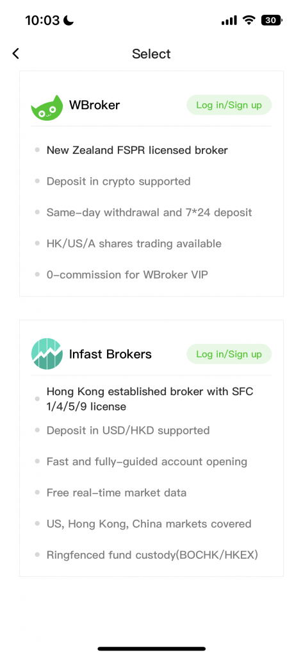Viewport: 303px width, 657px height.
Task: Click WBroker Log in/Sign up button
Action: [x=229, y=105]
